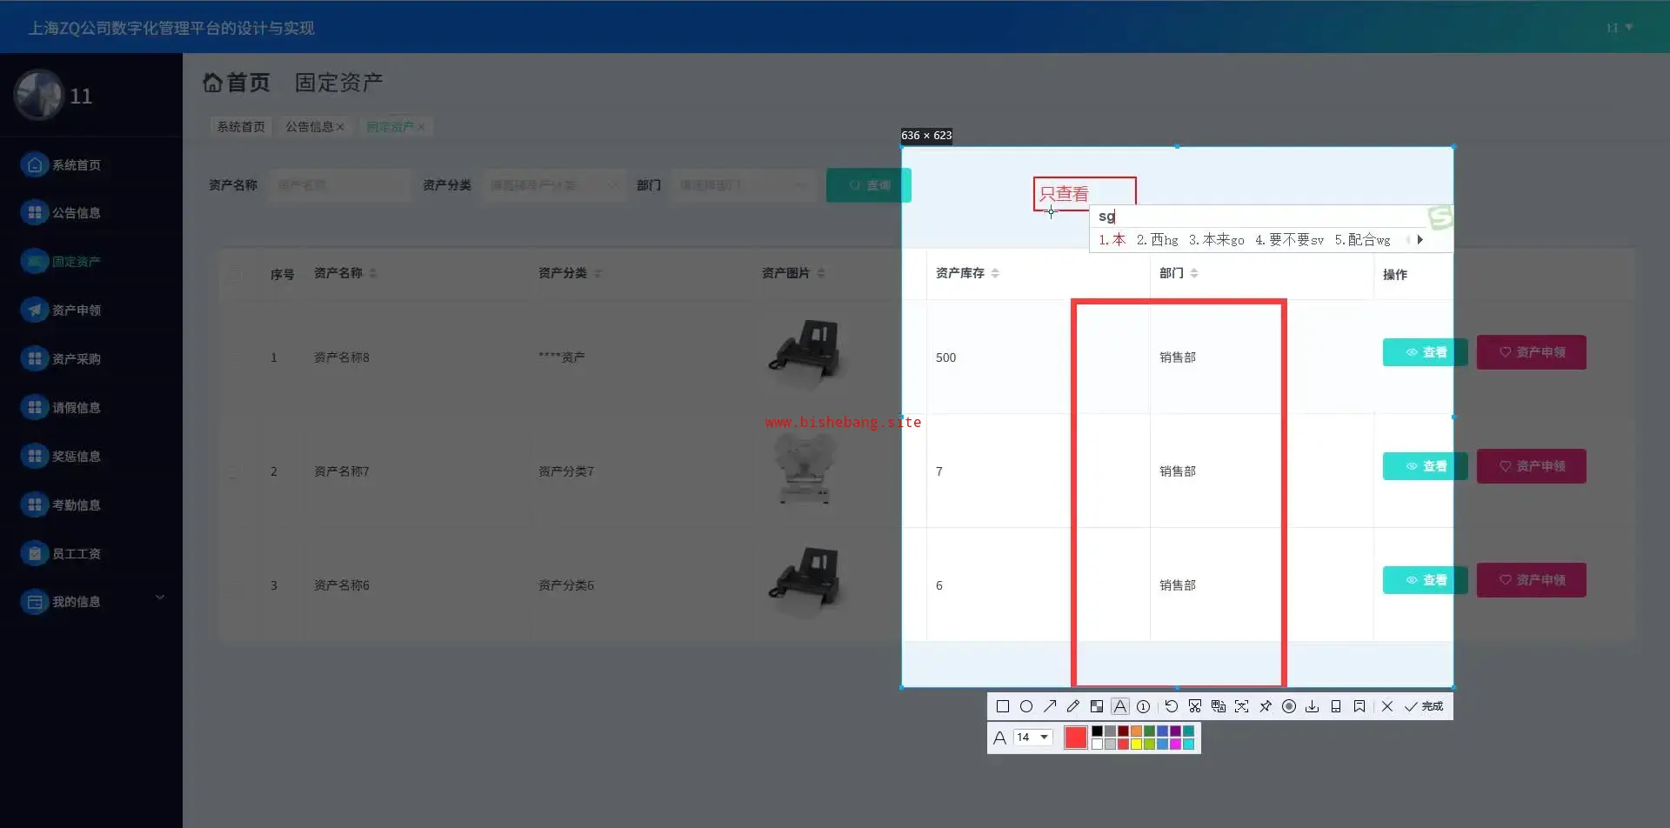
Task: Click 资产申领 for row 资产名称6
Action: 1532,580
